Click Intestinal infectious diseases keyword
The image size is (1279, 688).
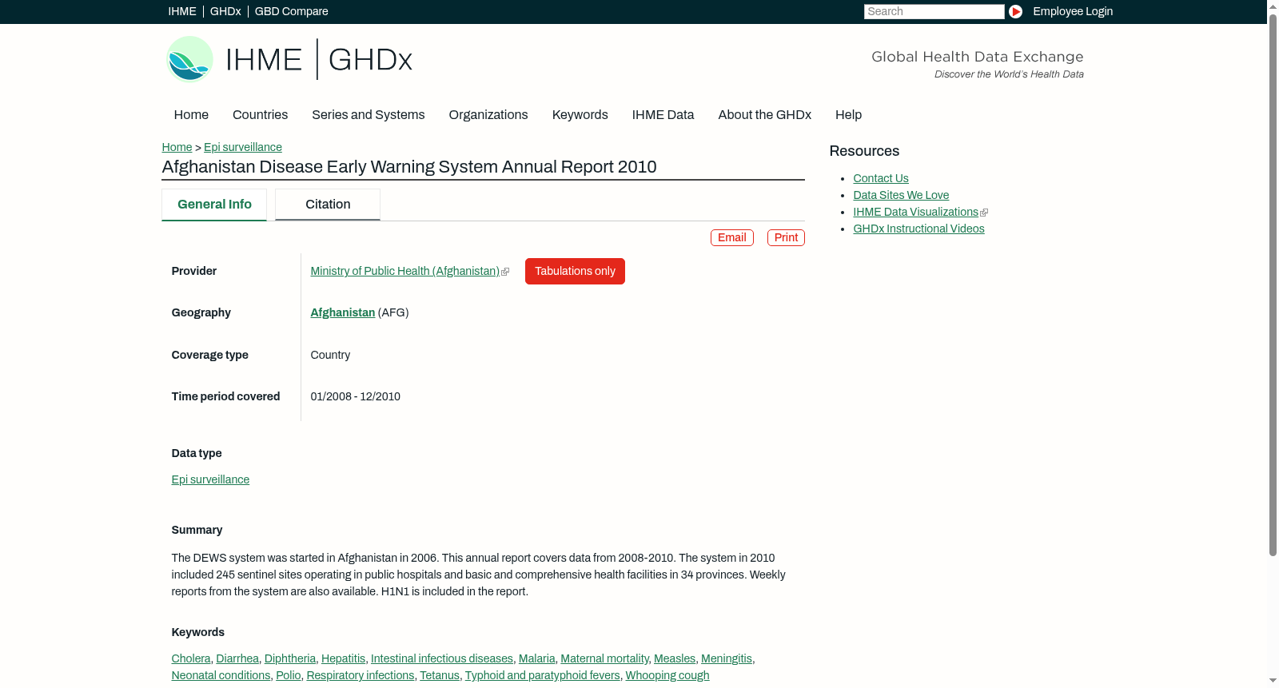click(x=442, y=658)
